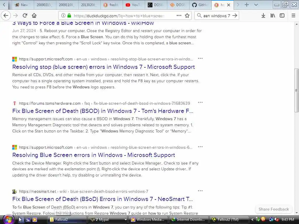
Task: Click the volume tray icon
Action: 277,220
